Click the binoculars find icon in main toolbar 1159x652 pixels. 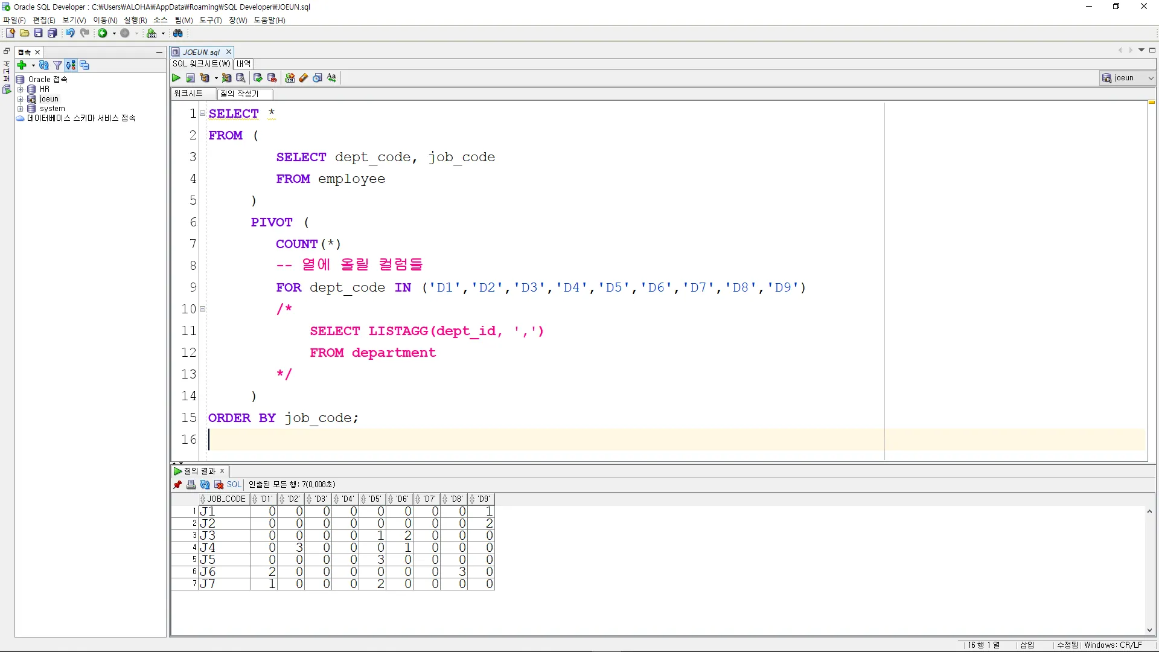tap(178, 33)
